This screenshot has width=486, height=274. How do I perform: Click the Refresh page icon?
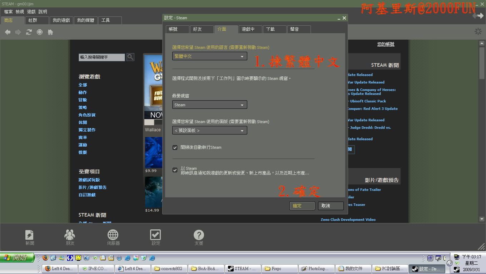29,32
